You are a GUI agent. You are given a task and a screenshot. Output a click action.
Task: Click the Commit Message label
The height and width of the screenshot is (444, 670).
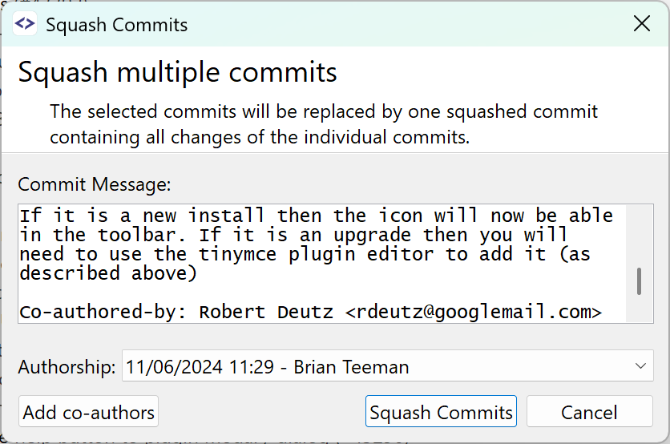(95, 184)
